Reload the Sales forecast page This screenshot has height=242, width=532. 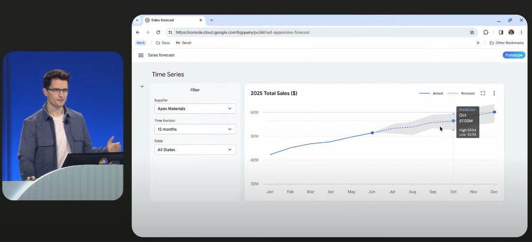158,32
